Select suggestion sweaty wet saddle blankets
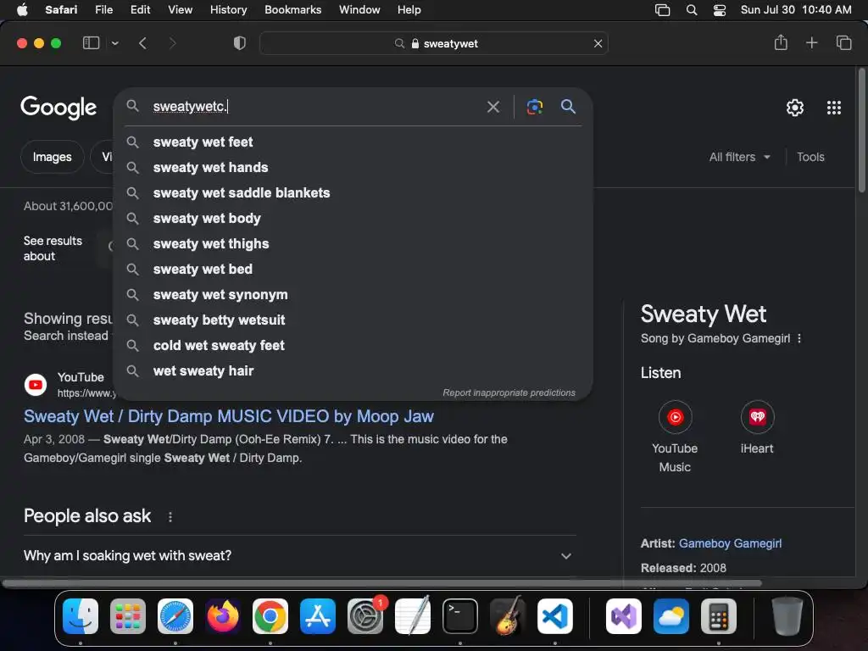Screen dimensions: 868x651 pyautogui.click(x=353, y=193)
